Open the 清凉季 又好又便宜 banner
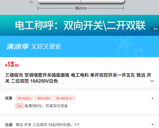Viewport: 159px width, 128px height. [x=79, y=47]
